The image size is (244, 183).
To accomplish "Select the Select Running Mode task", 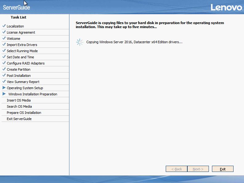I will pos(35,51).
